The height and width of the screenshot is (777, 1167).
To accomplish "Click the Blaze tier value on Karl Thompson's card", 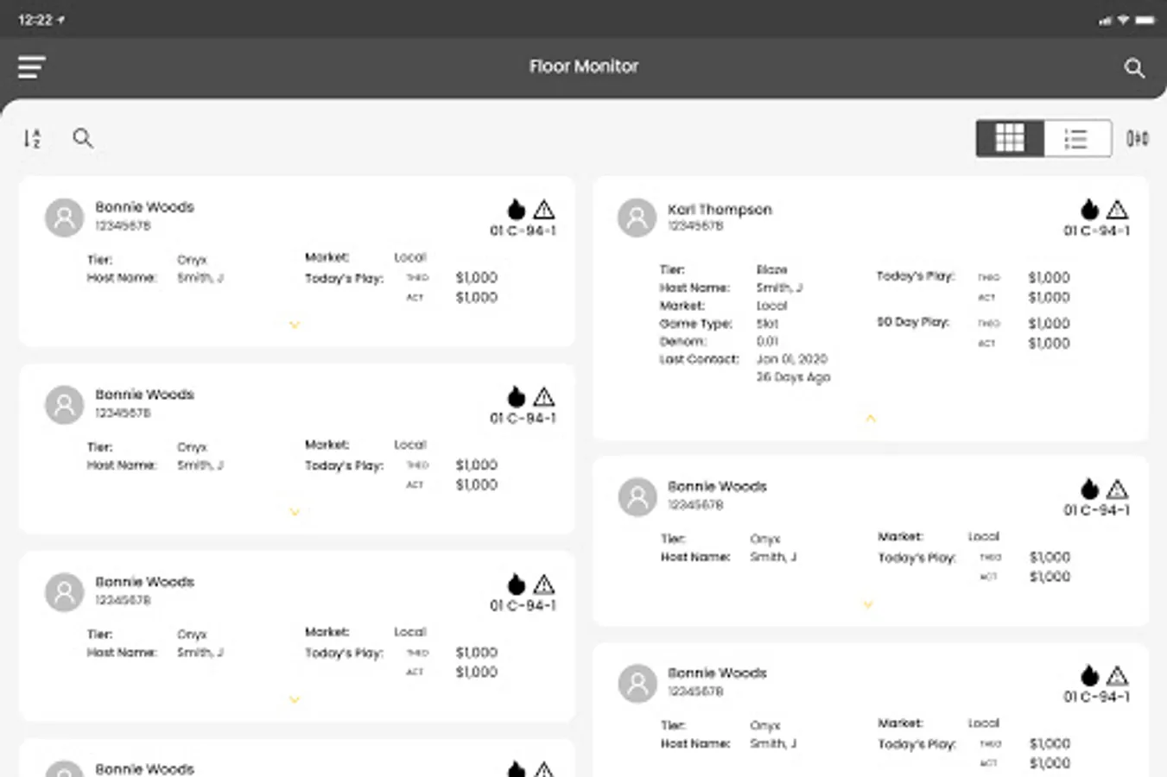I will coord(771,269).
